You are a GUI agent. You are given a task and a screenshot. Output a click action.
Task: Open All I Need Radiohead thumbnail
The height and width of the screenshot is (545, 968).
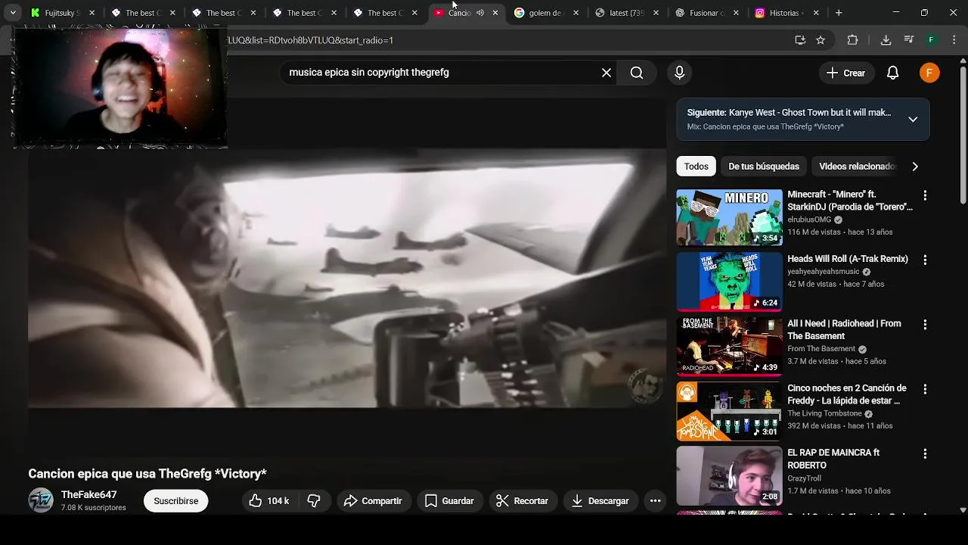[729, 346]
